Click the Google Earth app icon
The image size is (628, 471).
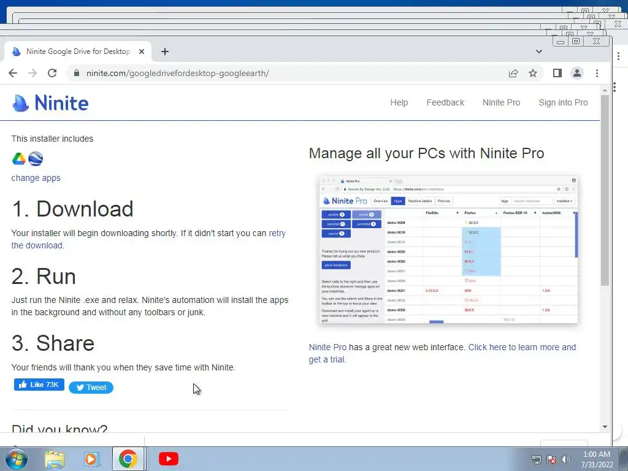[36, 159]
